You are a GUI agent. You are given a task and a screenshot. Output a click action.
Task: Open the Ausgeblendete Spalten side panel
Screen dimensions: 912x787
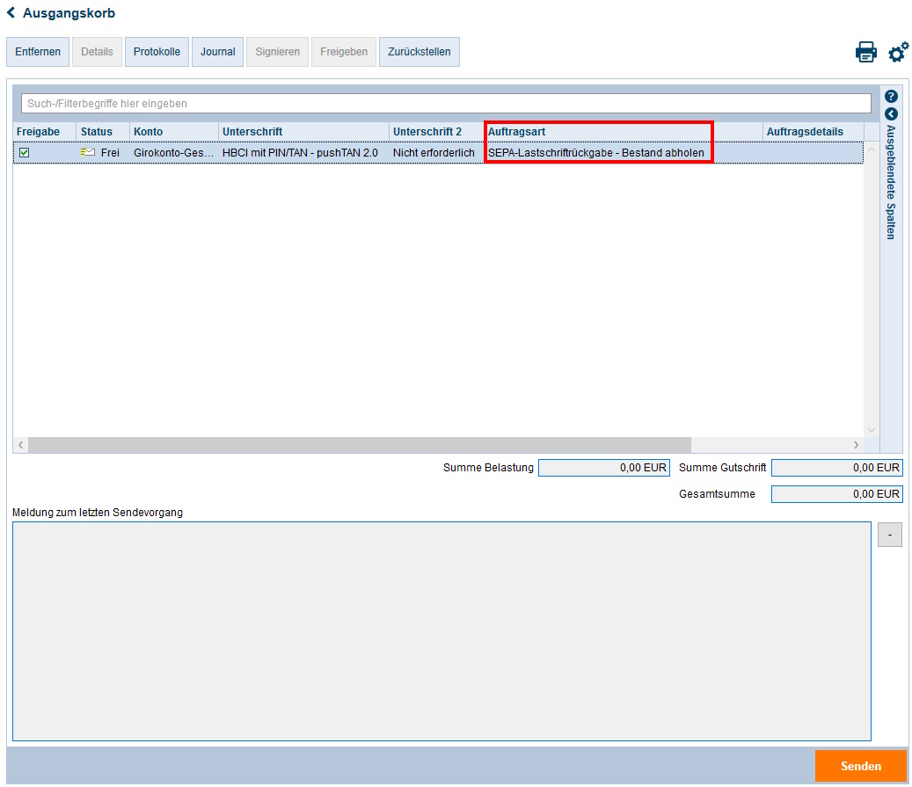[891, 182]
